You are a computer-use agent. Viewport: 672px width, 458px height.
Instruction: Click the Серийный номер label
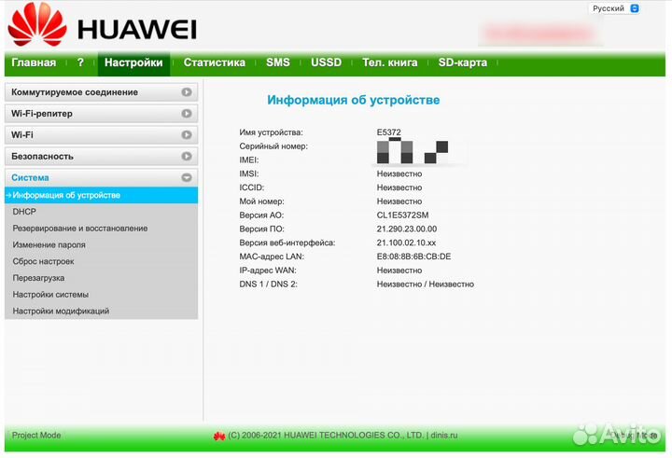273,146
